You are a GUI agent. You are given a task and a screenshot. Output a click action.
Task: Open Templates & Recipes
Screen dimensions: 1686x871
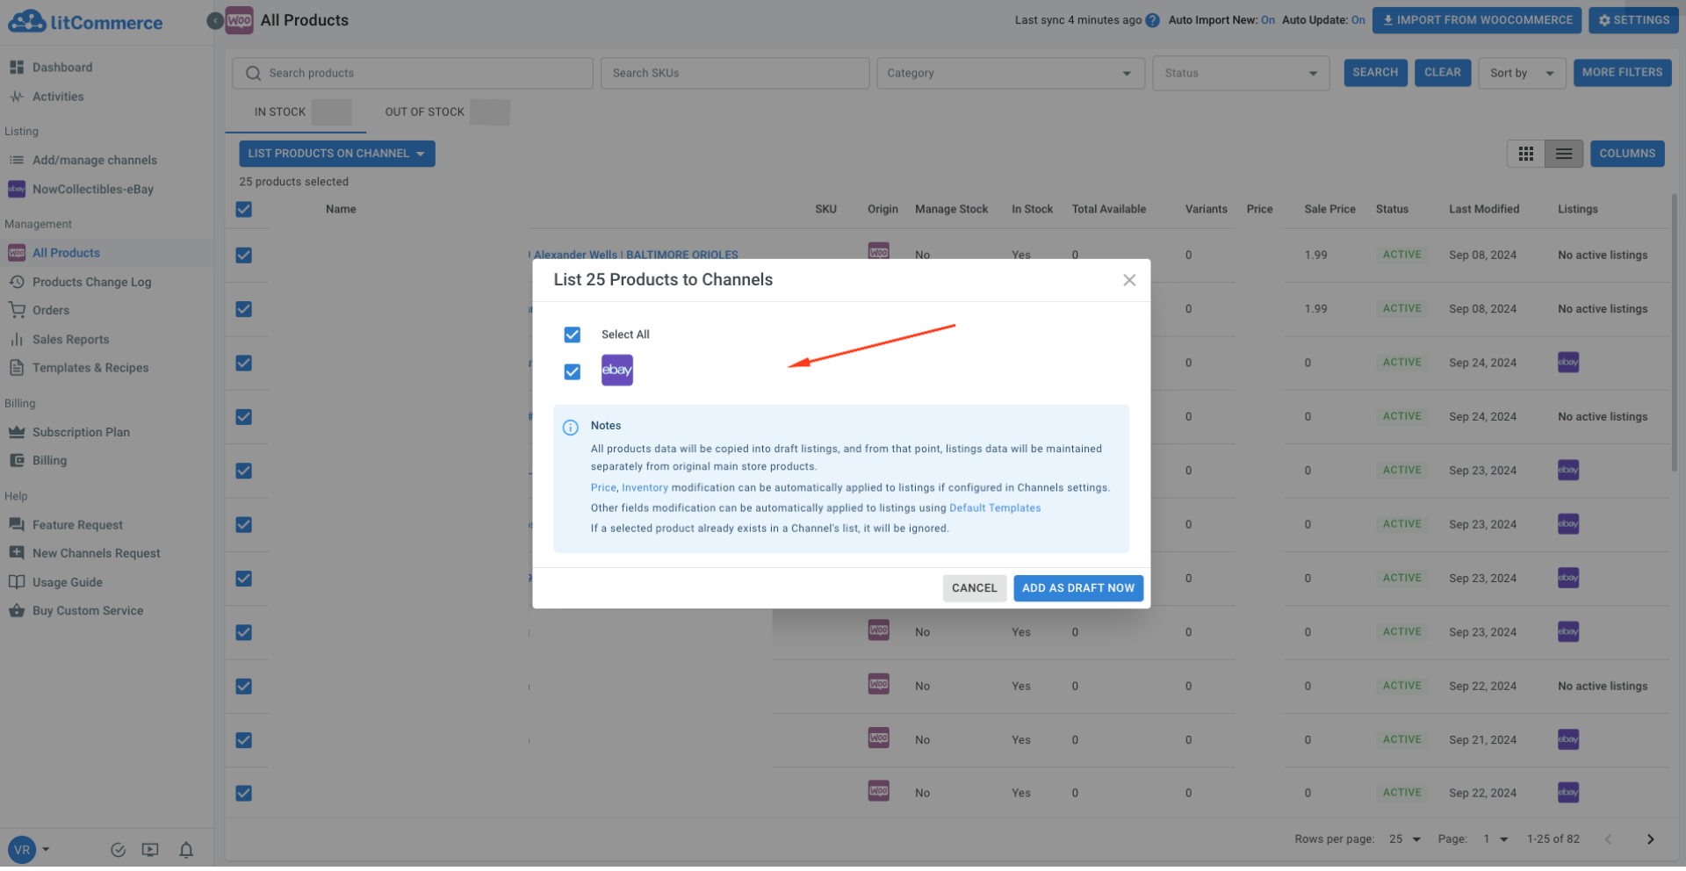click(90, 367)
